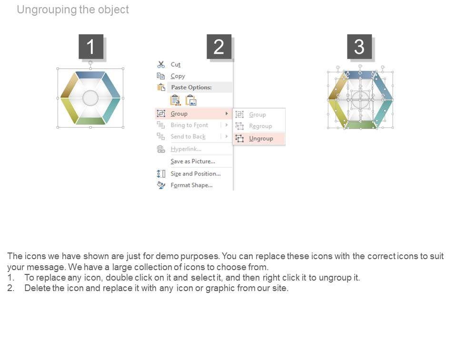
Task: Choose the paste as Picture icon
Action: tap(191, 100)
